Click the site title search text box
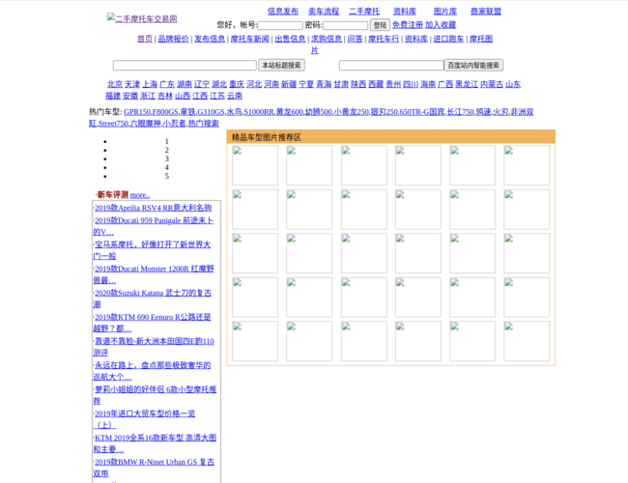Screen dimensions: 628x483 click(185, 66)
